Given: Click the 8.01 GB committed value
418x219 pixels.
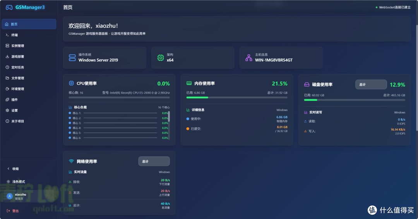Looking at the screenshot, I should pos(282,127).
